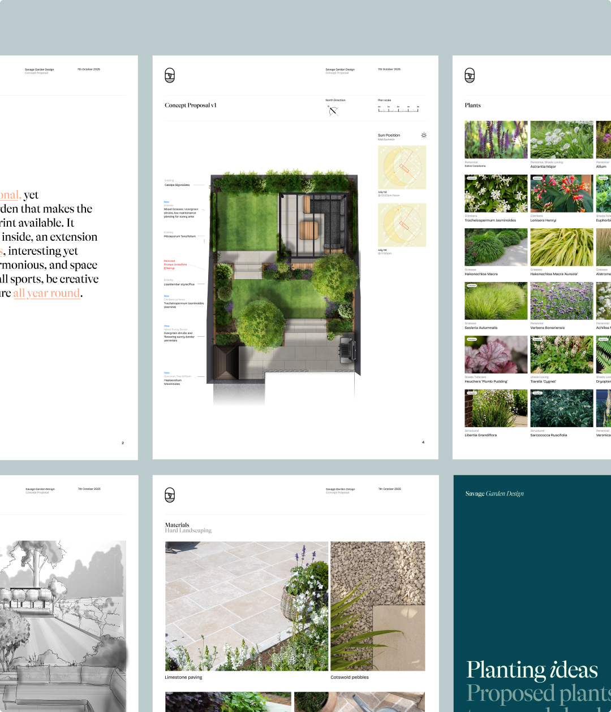Select the July 1st noon sun map
The image size is (611, 712).
pos(402,167)
